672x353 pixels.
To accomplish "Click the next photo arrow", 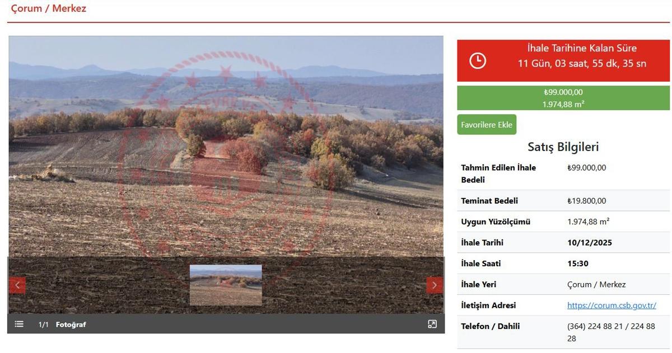I will (x=435, y=285).
